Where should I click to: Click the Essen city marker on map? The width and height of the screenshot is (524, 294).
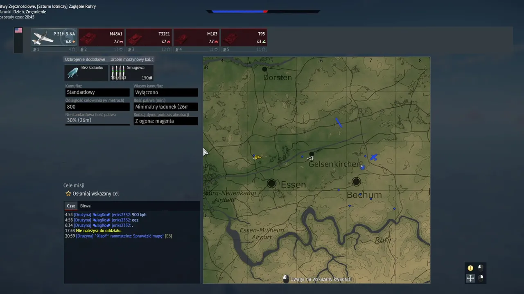pyautogui.click(x=271, y=183)
